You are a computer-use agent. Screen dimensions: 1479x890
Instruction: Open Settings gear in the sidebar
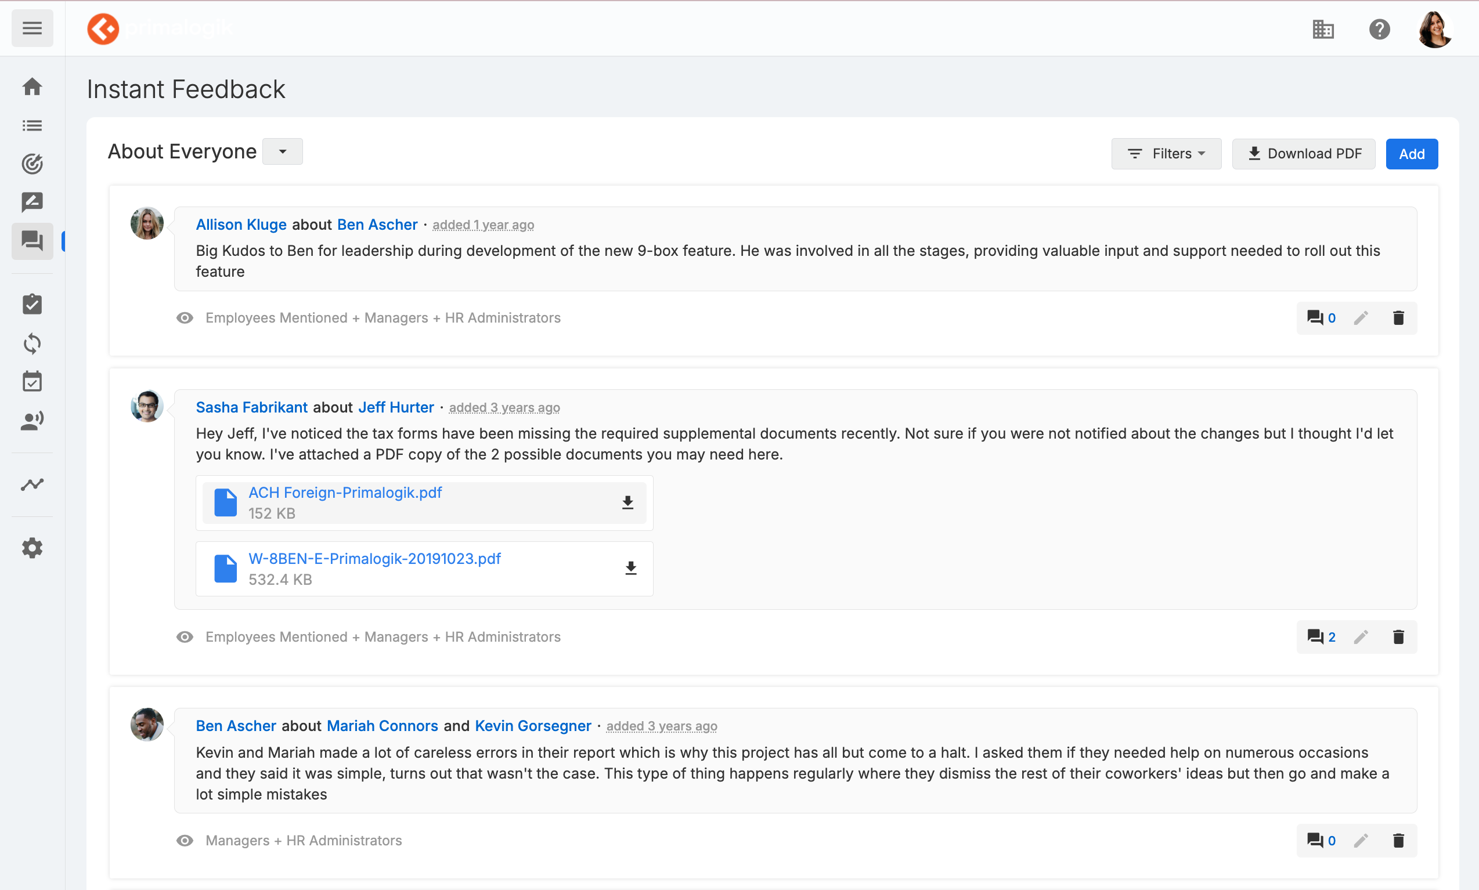32,548
